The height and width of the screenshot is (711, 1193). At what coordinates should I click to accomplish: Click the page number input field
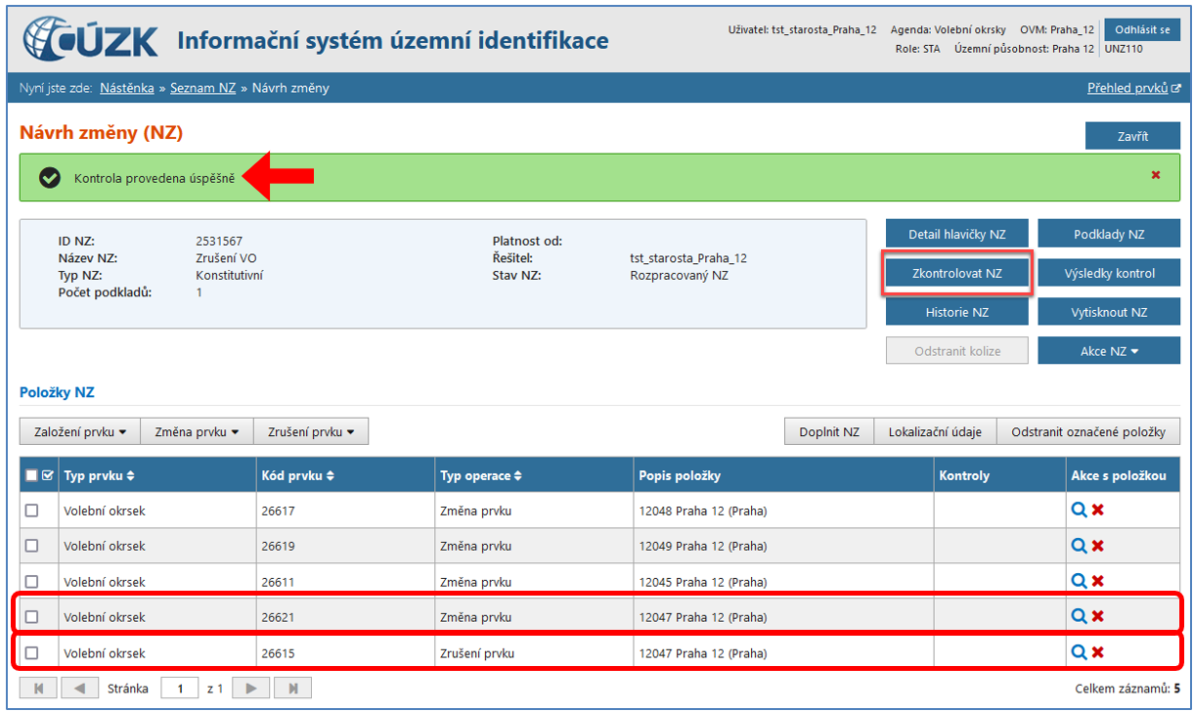[180, 689]
